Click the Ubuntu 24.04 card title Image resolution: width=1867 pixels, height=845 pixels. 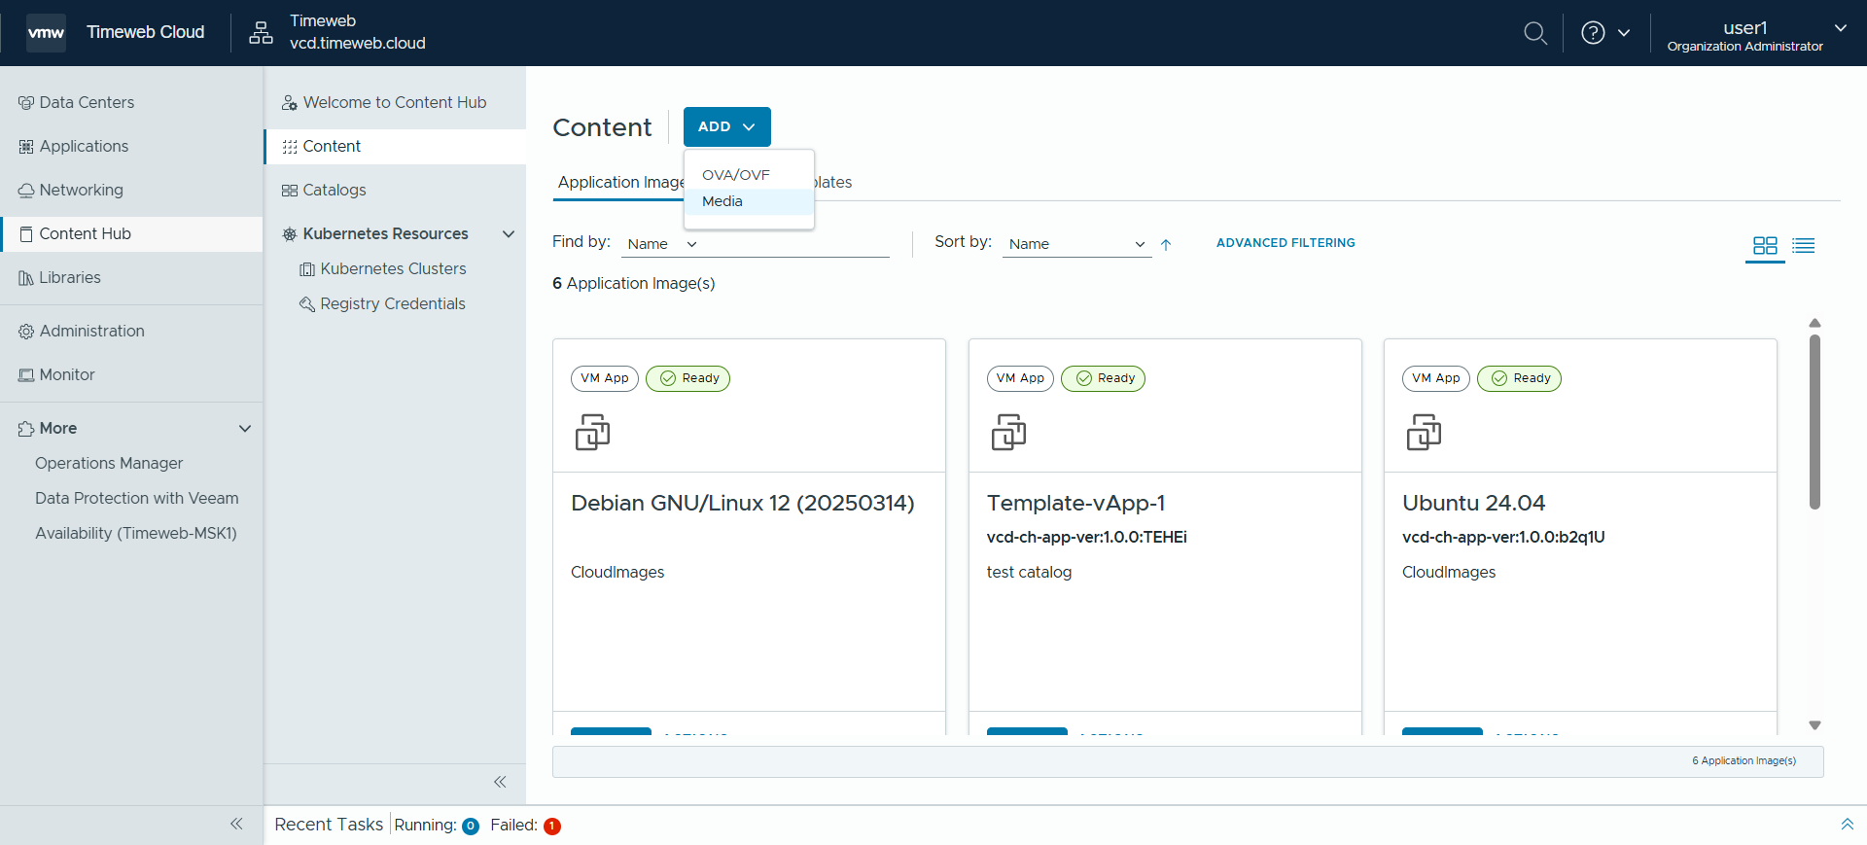click(x=1473, y=504)
